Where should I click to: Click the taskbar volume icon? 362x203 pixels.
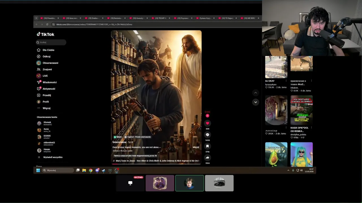(x=301, y=170)
